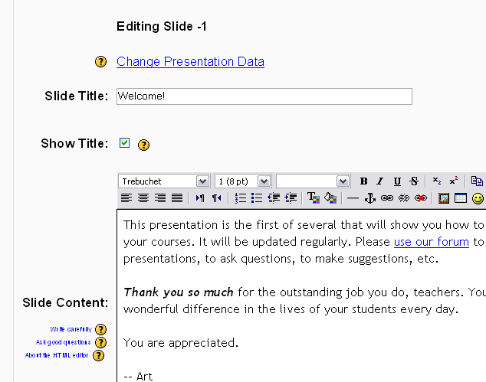Toggle strikethrough text formatting
486x382 pixels.
[414, 181]
